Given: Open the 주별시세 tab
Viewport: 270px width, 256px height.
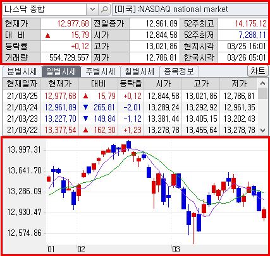Looking at the screenshot, I should click(x=101, y=71).
